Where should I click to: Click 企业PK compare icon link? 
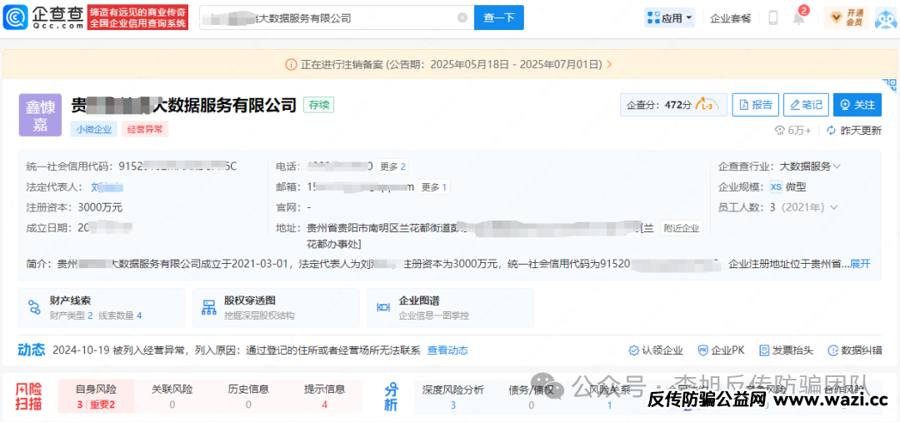point(721,350)
